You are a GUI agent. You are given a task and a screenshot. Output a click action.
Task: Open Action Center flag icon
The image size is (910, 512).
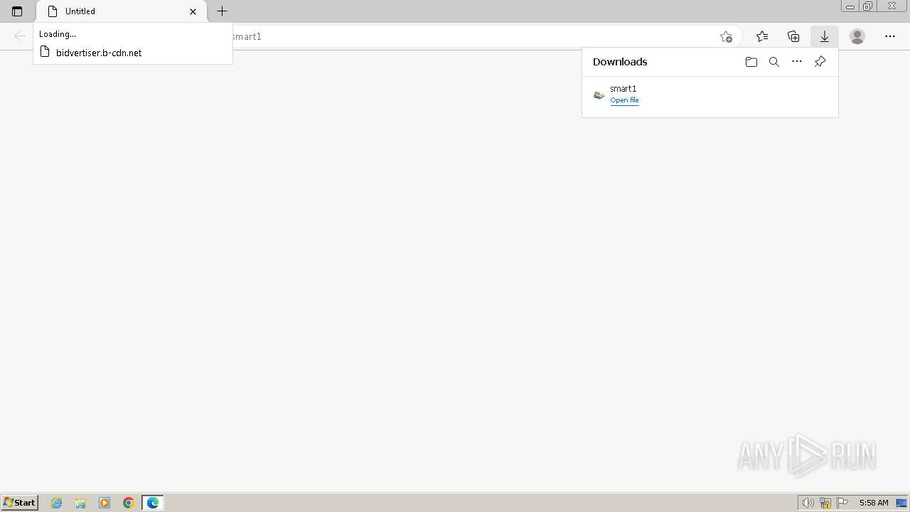842,503
